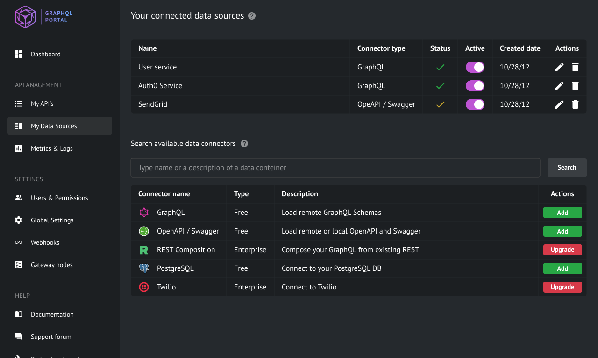This screenshot has width=598, height=358.
Task: Select the SendGrid name cell
Action: pyautogui.click(x=240, y=104)
